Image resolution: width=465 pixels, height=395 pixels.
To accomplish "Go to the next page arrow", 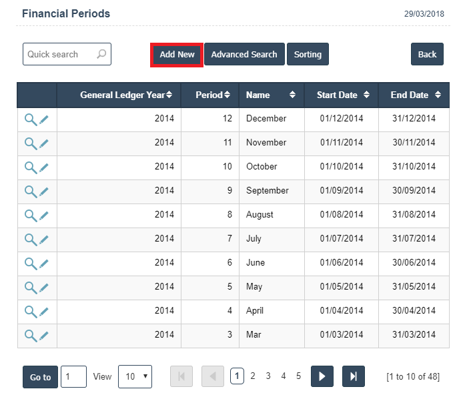I will point(322,376).
